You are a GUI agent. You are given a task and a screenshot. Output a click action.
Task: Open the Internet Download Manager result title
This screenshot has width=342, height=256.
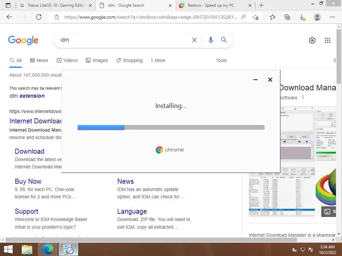pos(35,121)
